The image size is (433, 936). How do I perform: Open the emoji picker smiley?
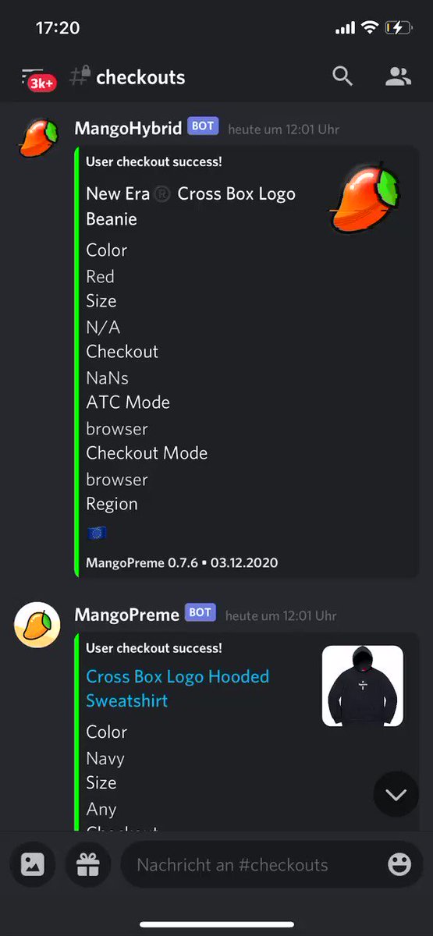point(399,864)
